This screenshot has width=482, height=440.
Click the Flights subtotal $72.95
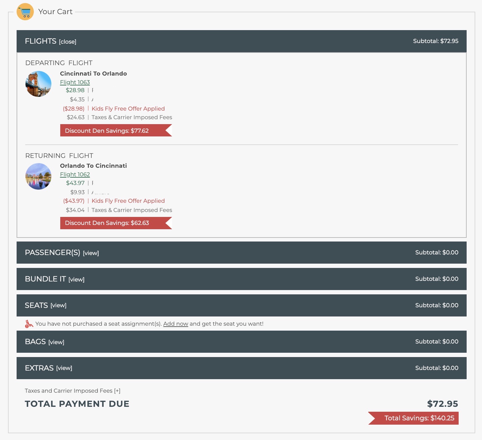436,41
